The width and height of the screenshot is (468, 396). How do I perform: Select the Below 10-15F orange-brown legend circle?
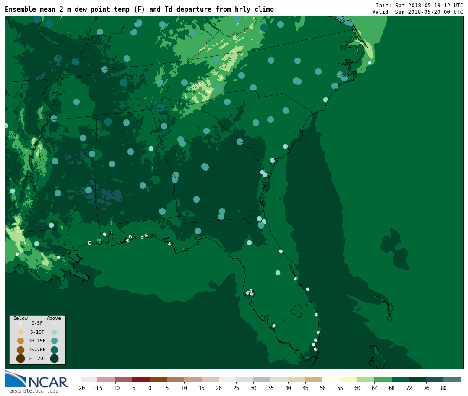click(x=21, y=341)
